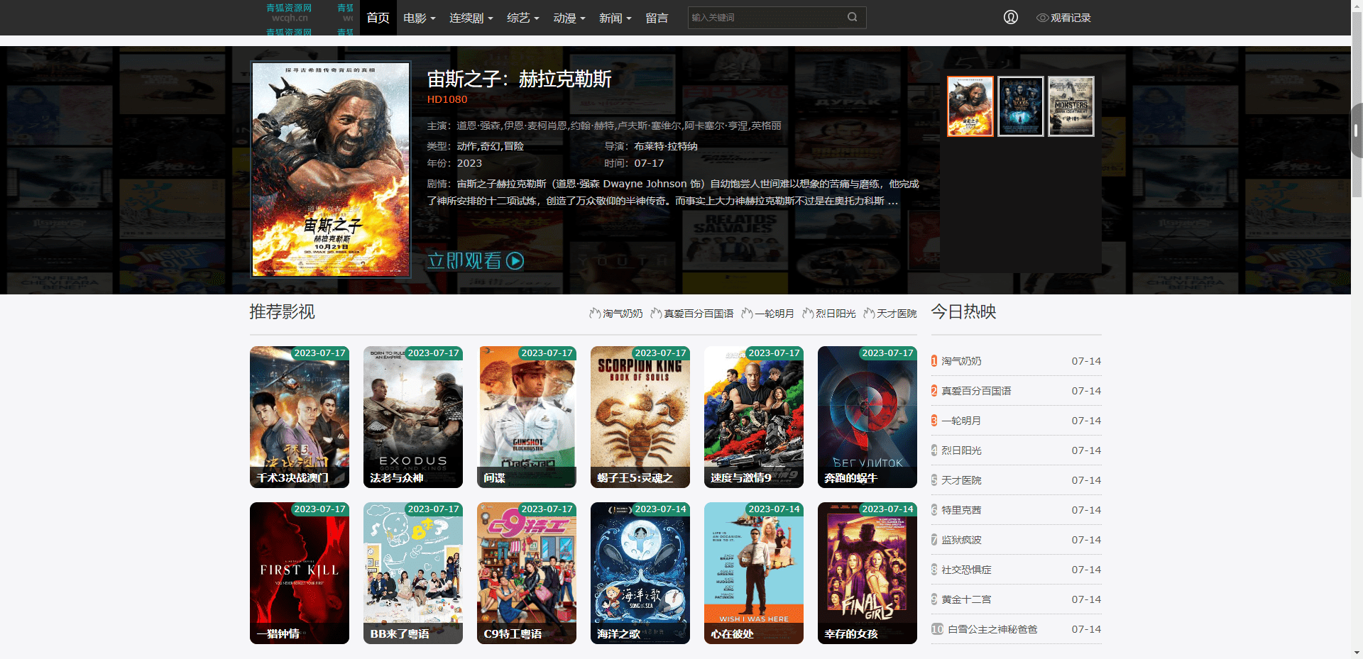This screenshot has height=659, width=1363.
Task: Expand the 动漫 dropdown menu
Action: pyautogui.click(x=569, y=18)
